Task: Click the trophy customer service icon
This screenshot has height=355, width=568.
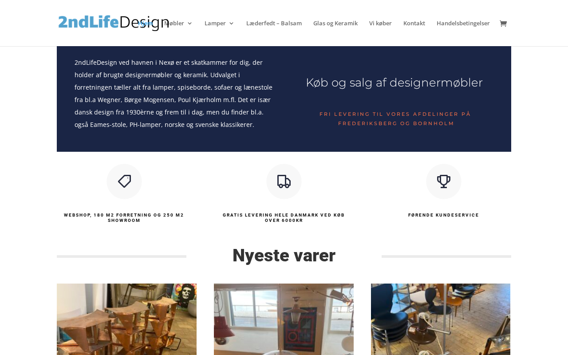Action: (444, 181)
